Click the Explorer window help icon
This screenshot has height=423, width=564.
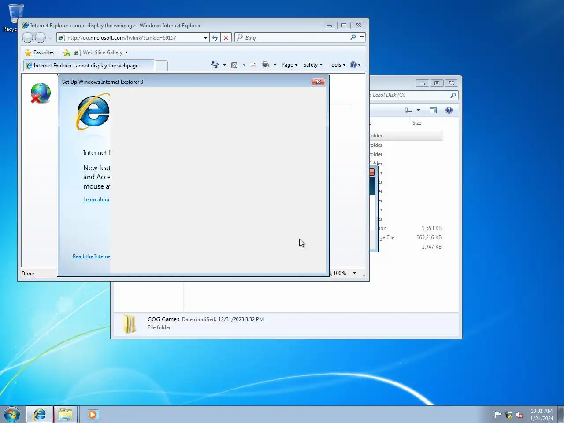pos(449,110)
